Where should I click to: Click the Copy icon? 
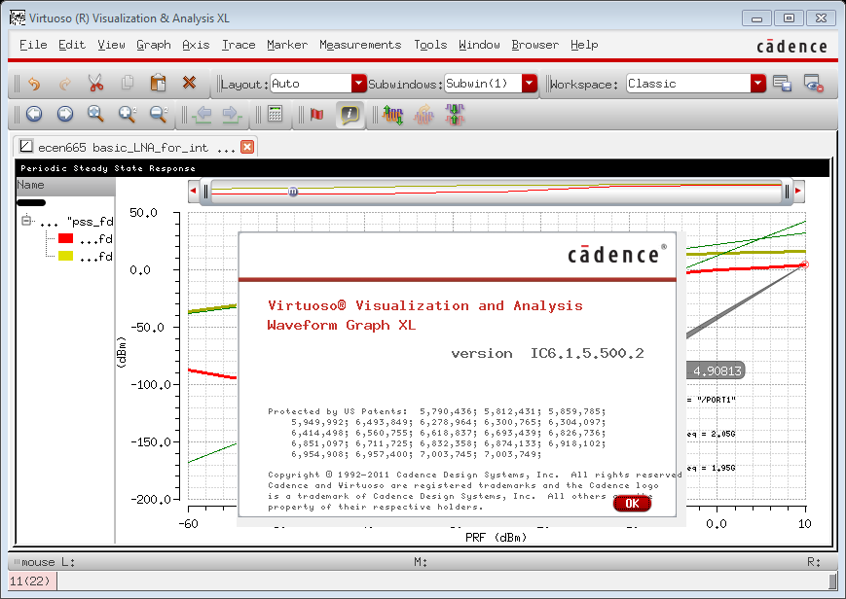tap(128, 83)
